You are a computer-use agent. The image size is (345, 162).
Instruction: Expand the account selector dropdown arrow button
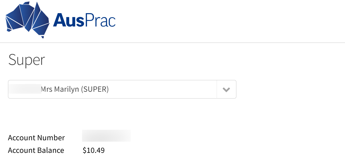click(x=226, y=89)
